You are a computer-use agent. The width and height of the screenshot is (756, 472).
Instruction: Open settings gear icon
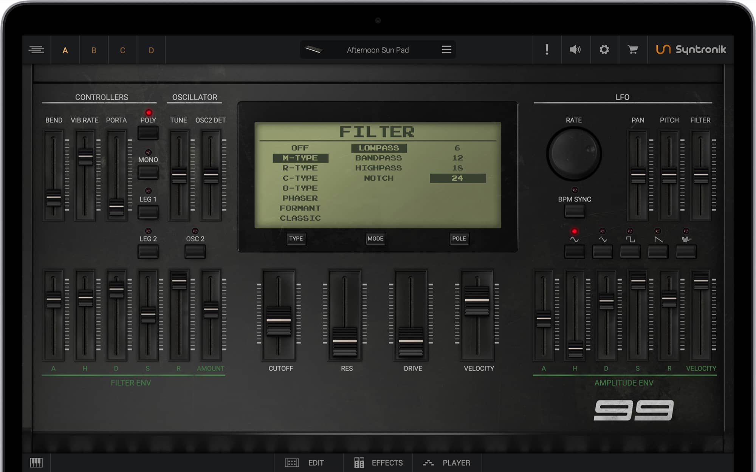click(604, 50)
